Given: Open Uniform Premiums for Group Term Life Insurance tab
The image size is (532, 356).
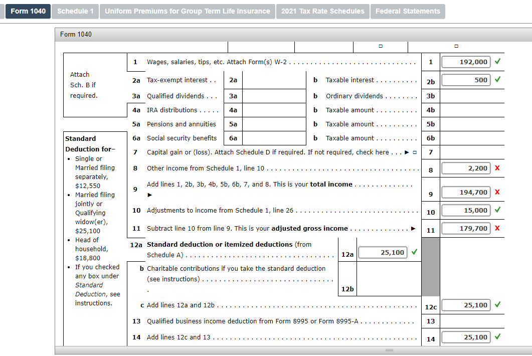Looking at the screenshot, I should coord(188,11).
